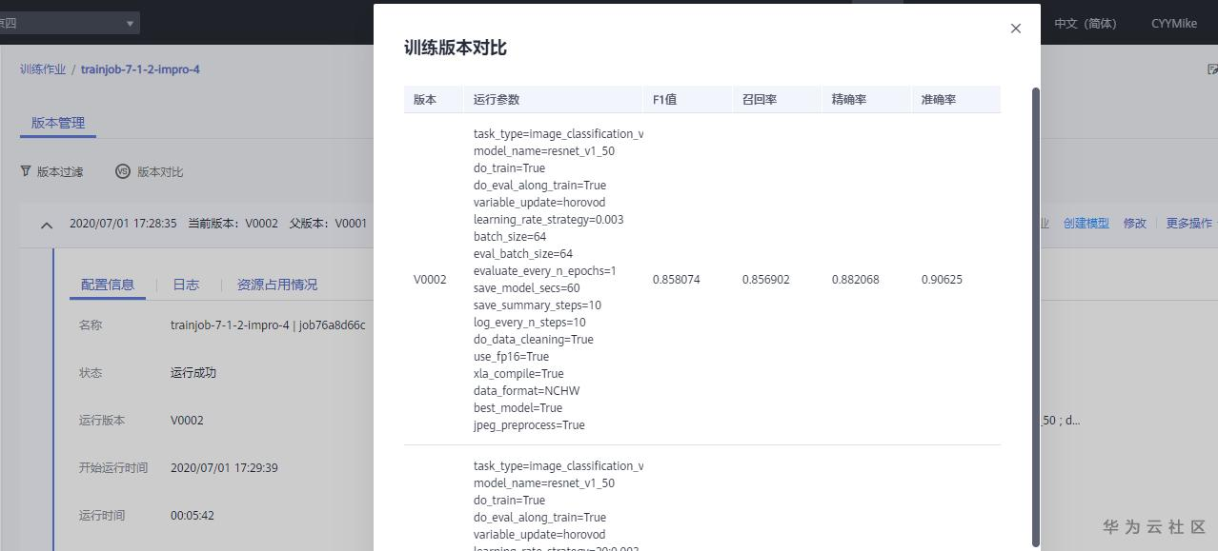Image resolution: width=1218 pixels, height=551 pixels.
Task: Click the 版本对比 label
Action: point(160,172)
